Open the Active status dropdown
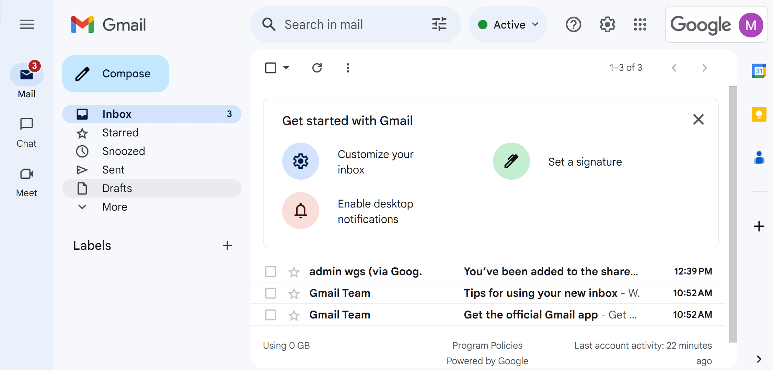 (x=508, y=24)
